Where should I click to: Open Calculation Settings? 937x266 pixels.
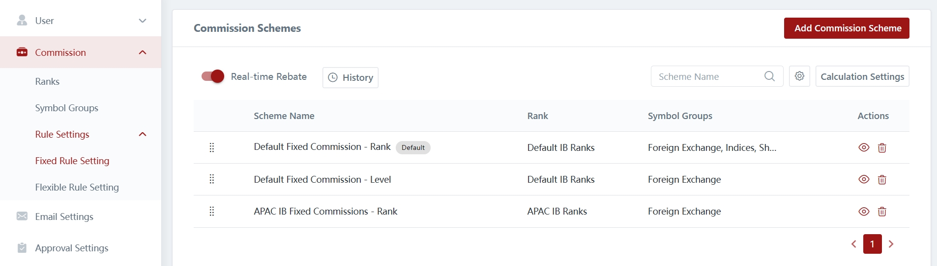click(x=862, y=76)
